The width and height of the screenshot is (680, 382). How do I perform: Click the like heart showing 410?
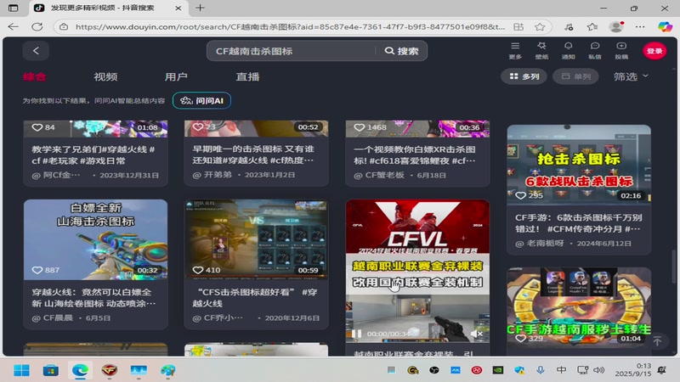(198, 270)
